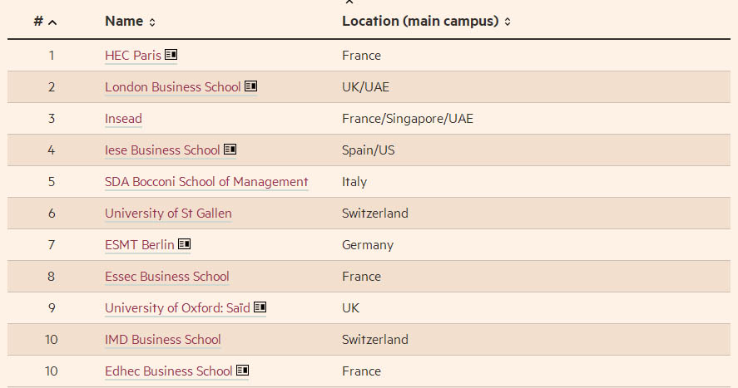Open University of St Gallen link
The width and height of the screenshot is (738, 388).
[168, 214]
